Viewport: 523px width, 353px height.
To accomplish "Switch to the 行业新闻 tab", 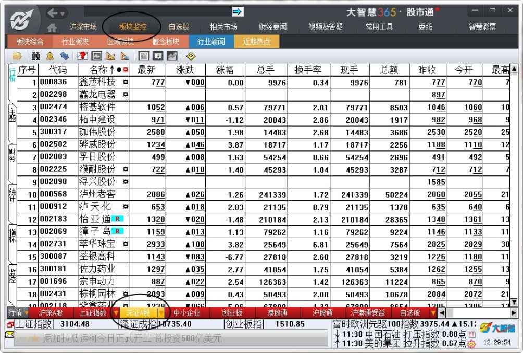I will 211,42.
